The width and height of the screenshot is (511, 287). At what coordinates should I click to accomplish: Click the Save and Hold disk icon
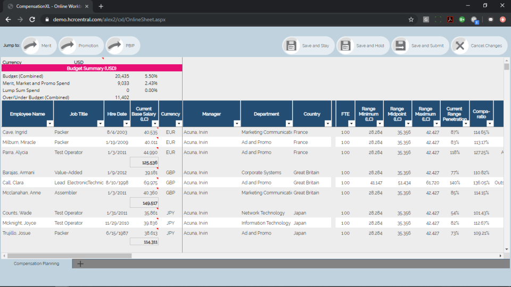coord(345,46)
